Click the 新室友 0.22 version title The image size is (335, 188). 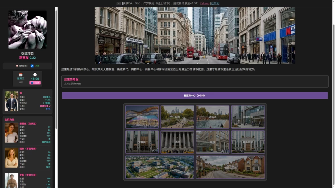pos(27,58)
